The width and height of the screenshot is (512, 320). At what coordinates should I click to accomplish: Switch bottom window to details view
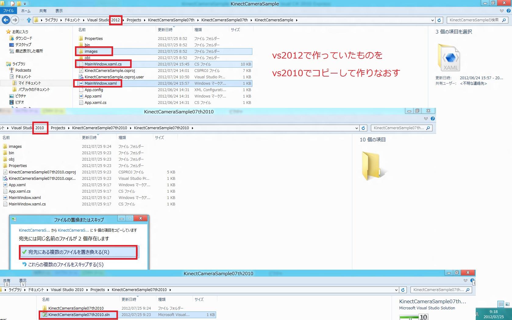(501, 304)
